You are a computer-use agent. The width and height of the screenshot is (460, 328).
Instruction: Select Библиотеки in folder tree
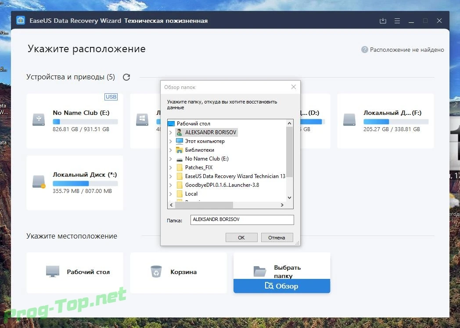point(199,150)
